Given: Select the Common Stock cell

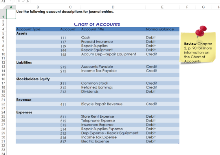Looking at the screenshot, I should (113, 83).
